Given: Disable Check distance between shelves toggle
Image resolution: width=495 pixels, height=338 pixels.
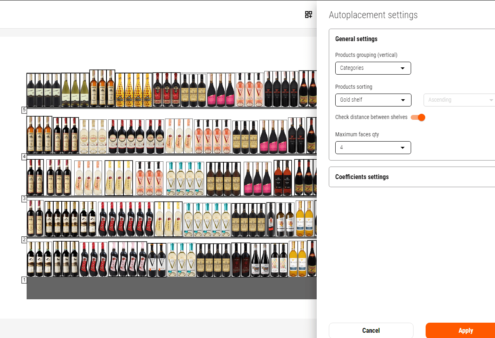Looking at the screenshot, I should tap(418, 117).
